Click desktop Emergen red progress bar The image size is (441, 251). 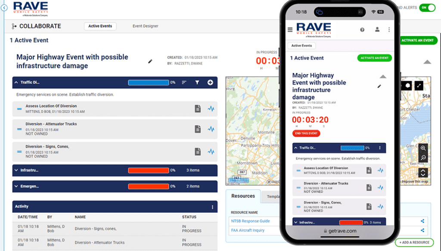tap(149, 186)
